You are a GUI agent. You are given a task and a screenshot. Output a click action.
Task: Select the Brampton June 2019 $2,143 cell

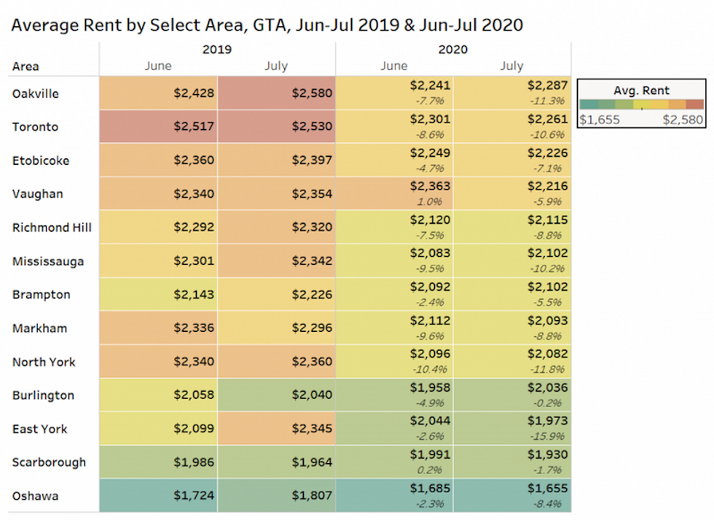pos(159,295)
